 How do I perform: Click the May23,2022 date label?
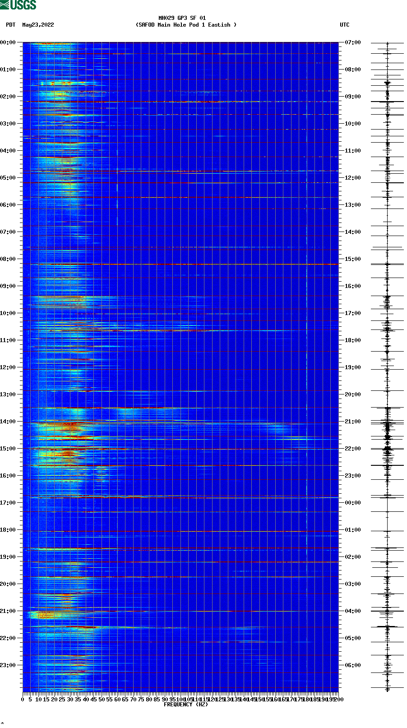pos(38,25)
